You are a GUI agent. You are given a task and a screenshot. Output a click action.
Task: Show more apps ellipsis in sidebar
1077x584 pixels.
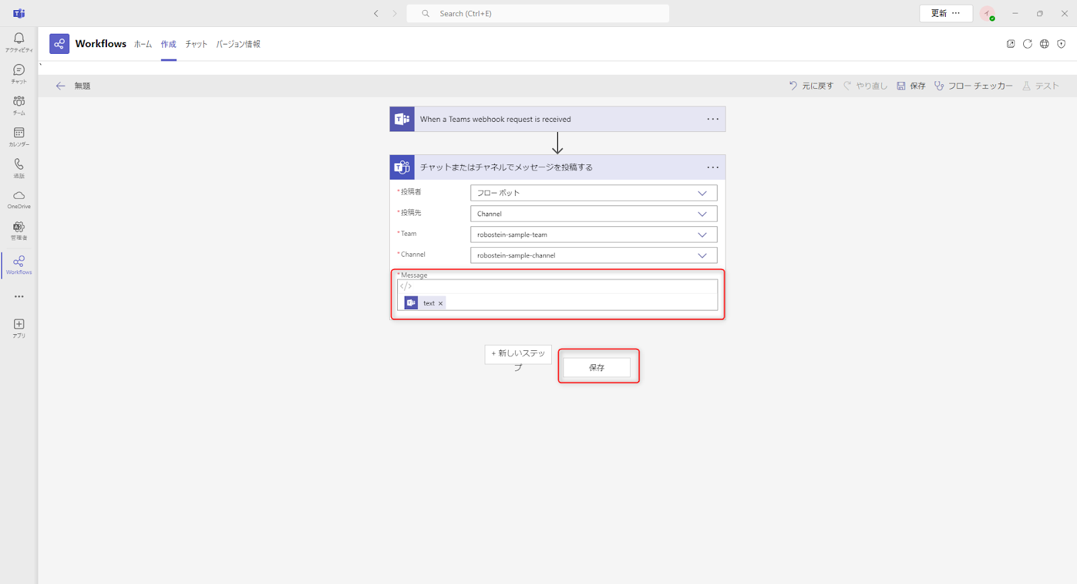(19, 296)
